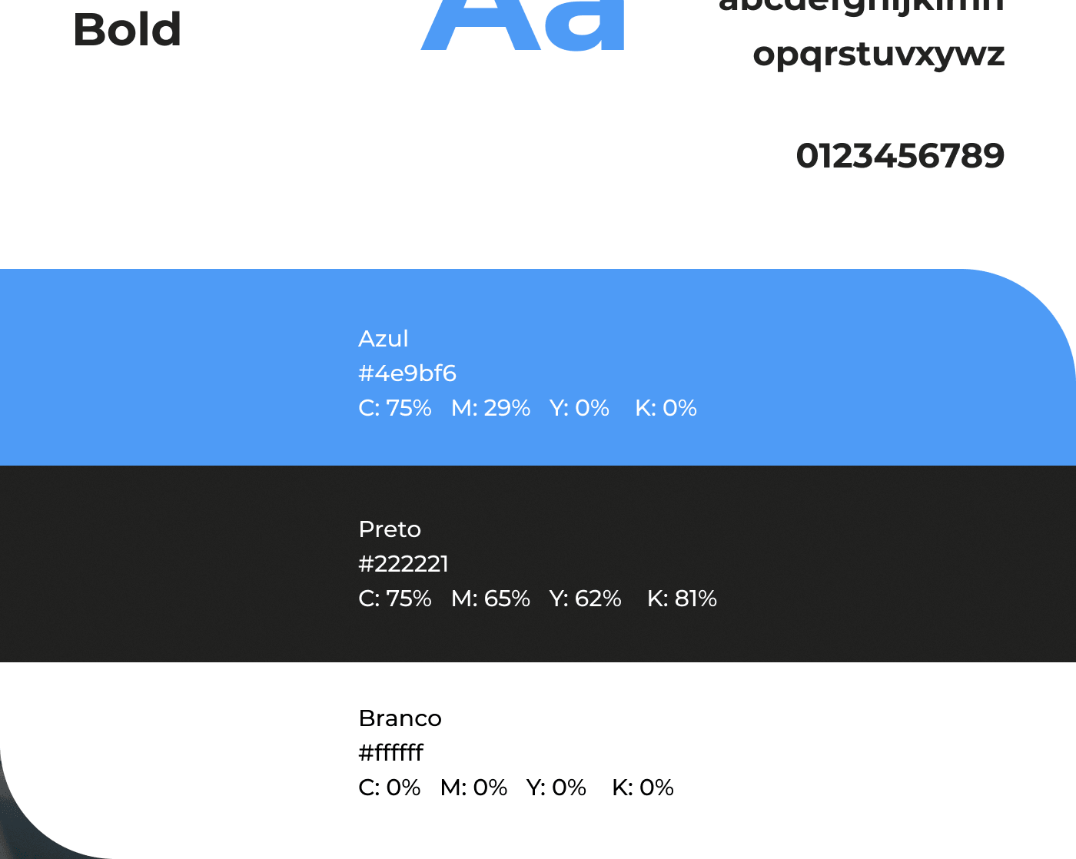This screenshot has height=859, width=1076.
Task: Select the #4e9bf6 hex code
Action: coord(407,373)
